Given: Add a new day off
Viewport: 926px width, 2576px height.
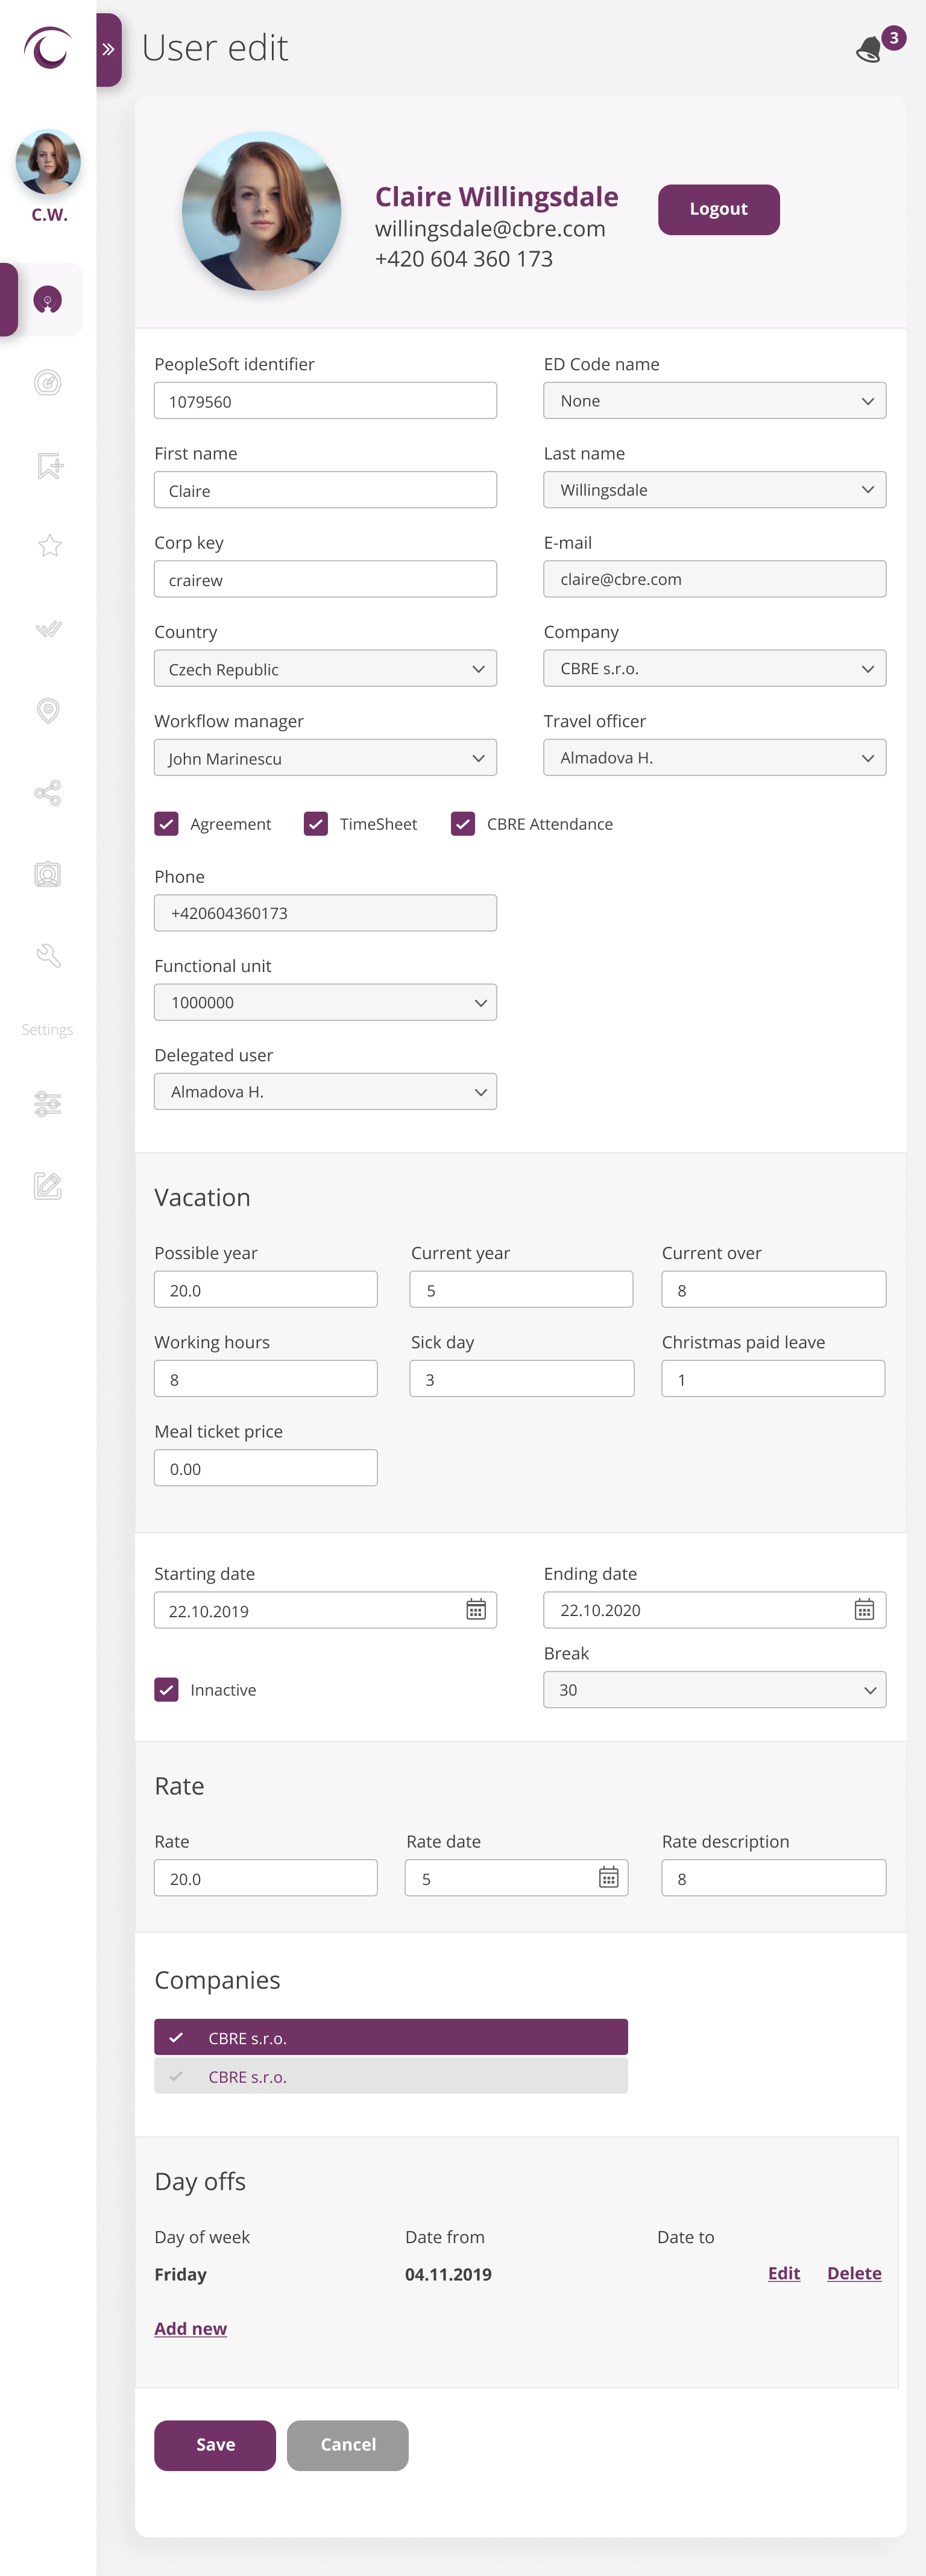Looking at the screenshot, I should click(x=191, y=2329).
